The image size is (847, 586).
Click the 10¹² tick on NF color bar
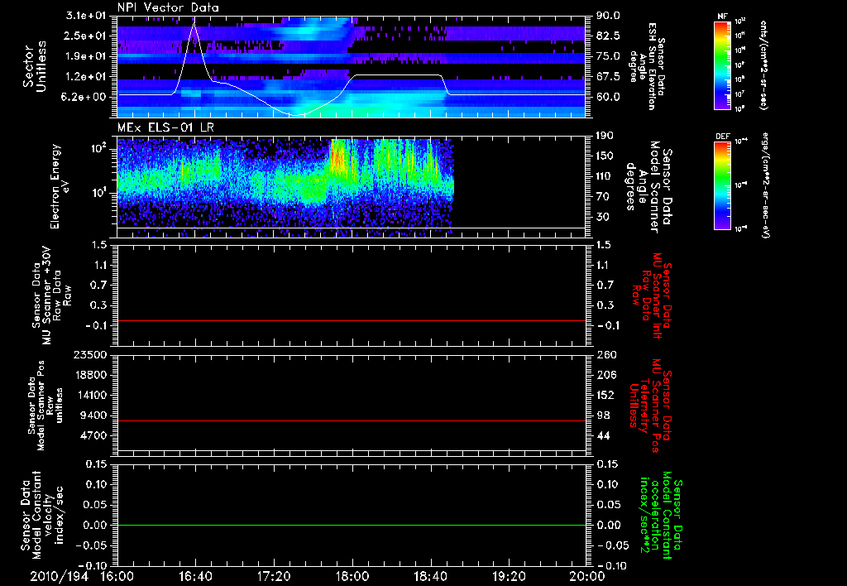740,22
